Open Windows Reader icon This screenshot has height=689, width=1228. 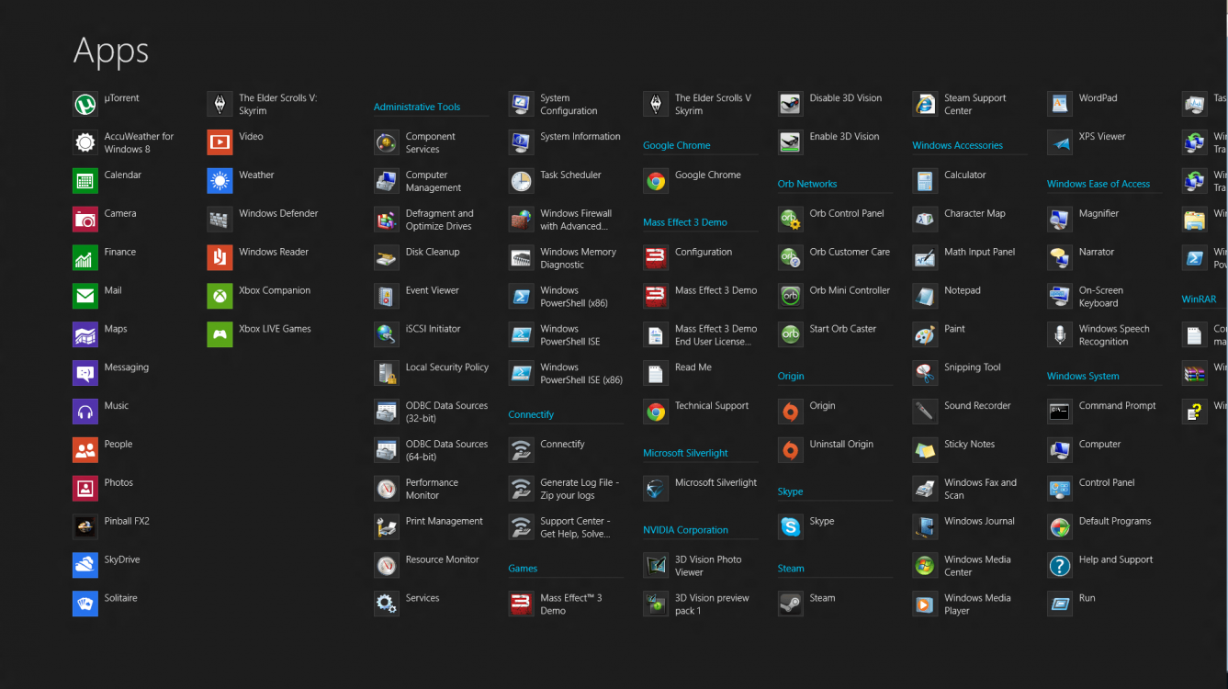220,258
